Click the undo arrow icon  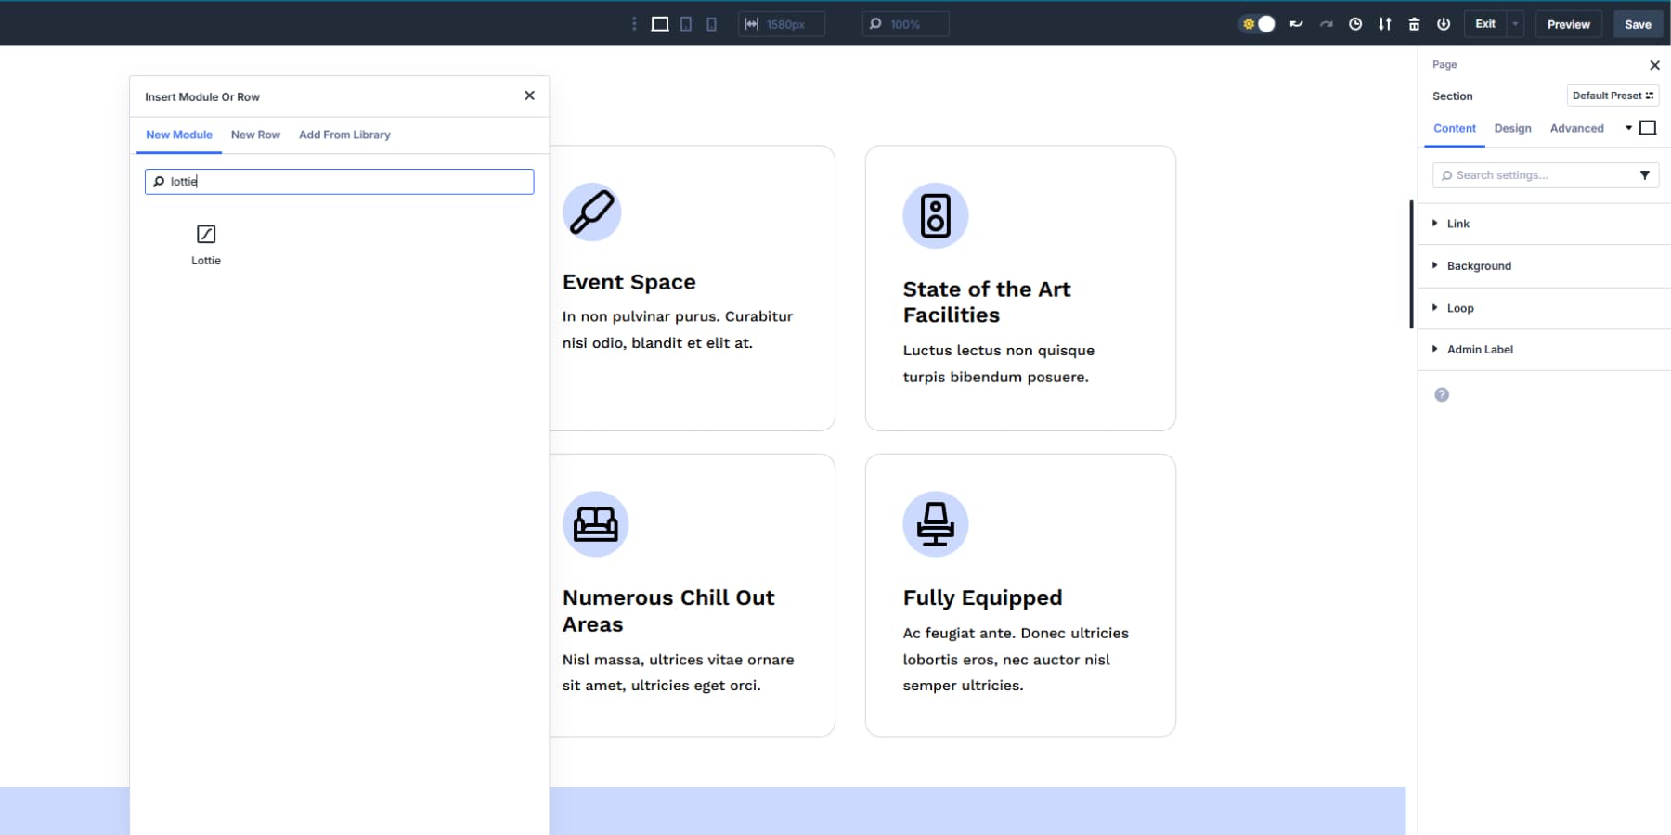(x=1295, y=23)
